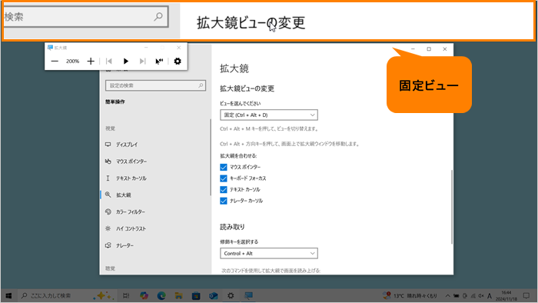Open the weather widget showing 13°C

410,295
